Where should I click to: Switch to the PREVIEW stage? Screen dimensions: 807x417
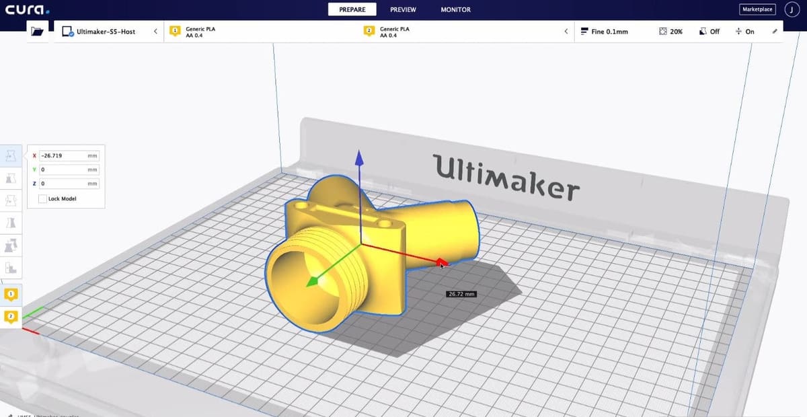403,9
